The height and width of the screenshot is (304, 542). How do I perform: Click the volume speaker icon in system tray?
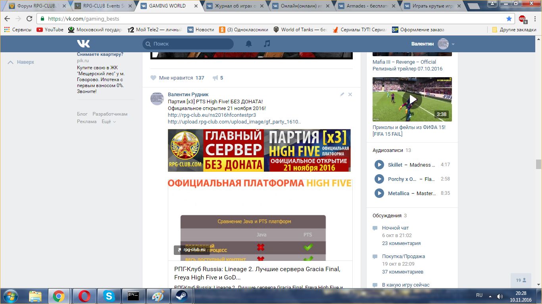500,296
